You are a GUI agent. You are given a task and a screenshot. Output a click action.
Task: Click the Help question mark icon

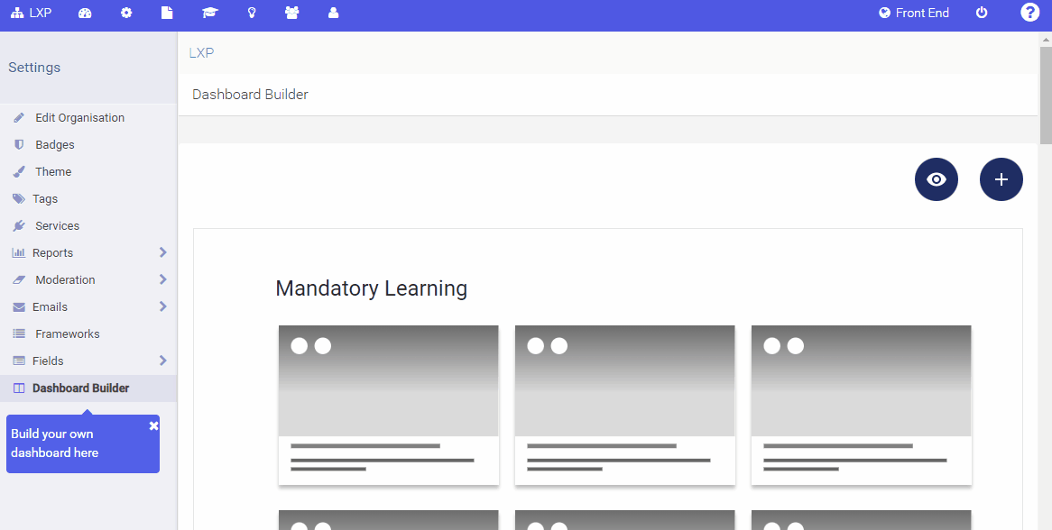point(1029,13)
